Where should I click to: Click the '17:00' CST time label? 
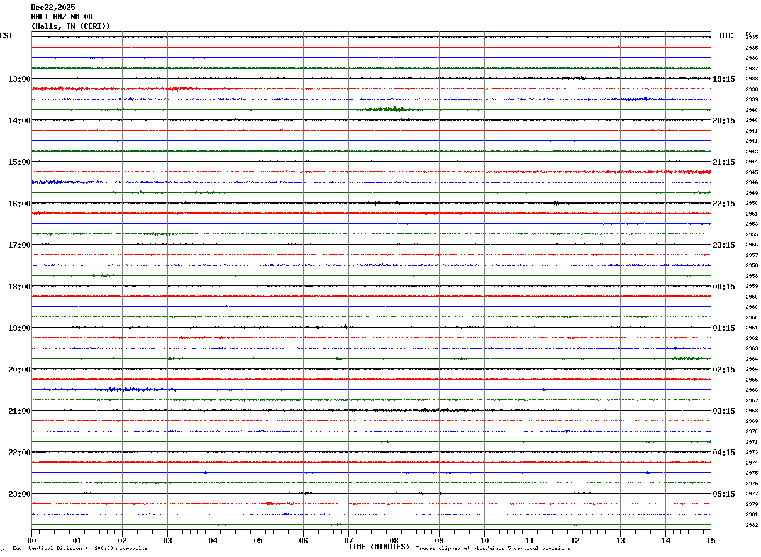(x=19, y=245)
